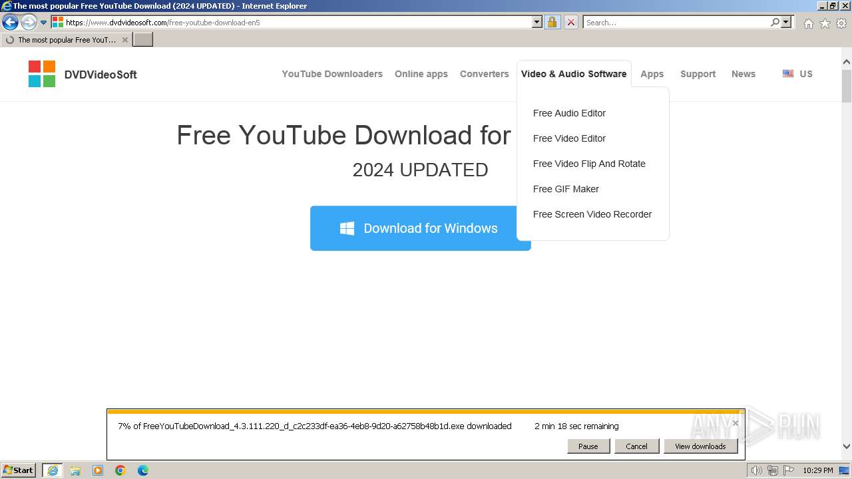Viewport: 852px width, 479px height.
Task: Open the recent pages dropdown arrow
Action: pyautogui.click(x=44, y=23)
